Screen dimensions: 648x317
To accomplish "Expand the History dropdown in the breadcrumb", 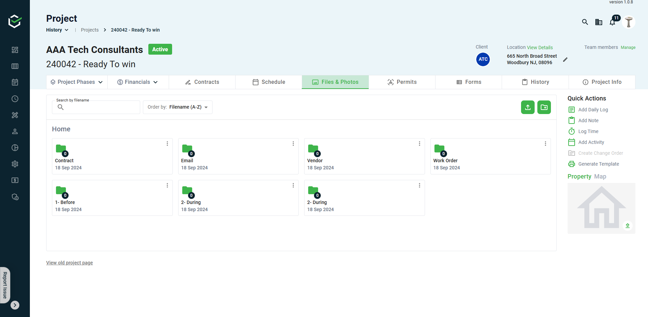I will pos(57,30).
